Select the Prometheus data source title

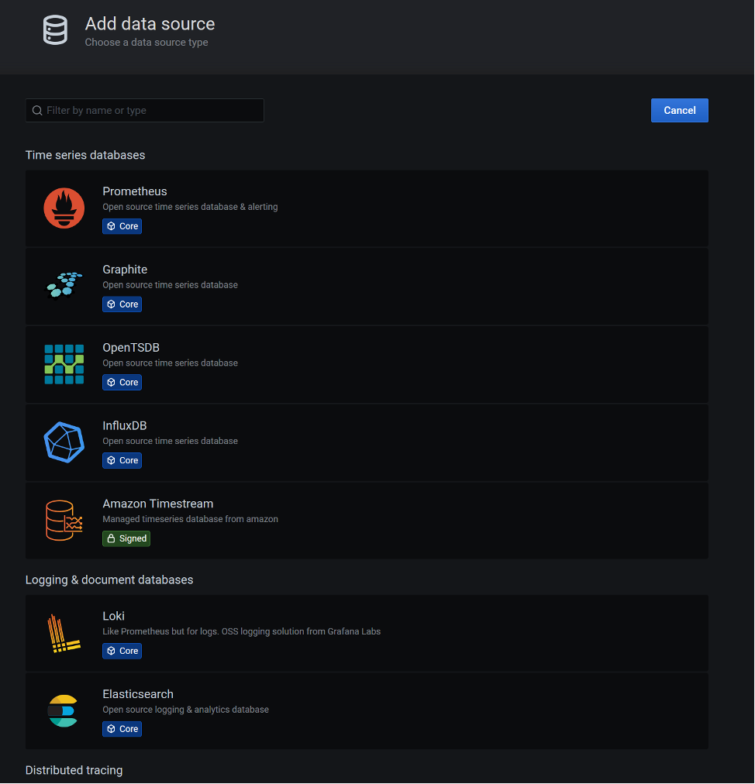click(135, 191)
